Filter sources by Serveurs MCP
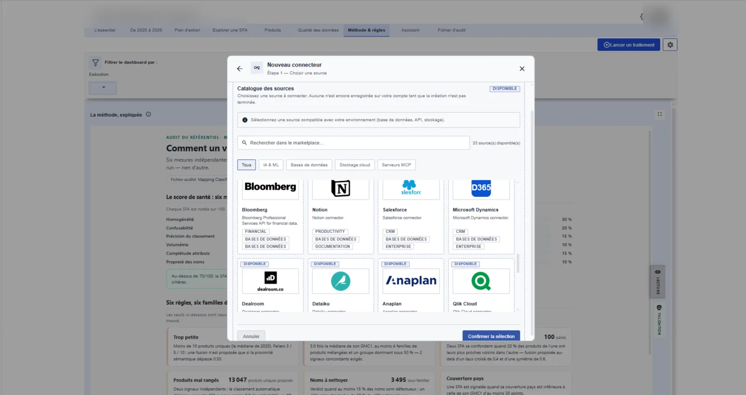This screenshot has width=746, height=395. click(396, 165)
